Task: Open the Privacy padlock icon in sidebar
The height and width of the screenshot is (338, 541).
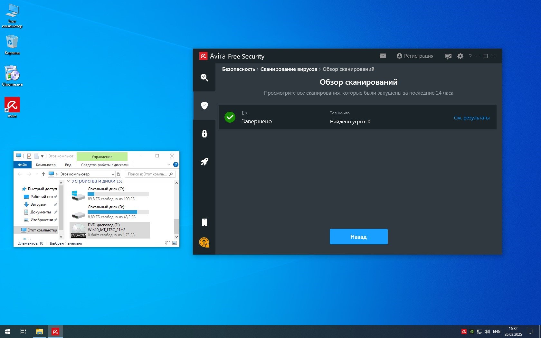Action: click(204, 134)
